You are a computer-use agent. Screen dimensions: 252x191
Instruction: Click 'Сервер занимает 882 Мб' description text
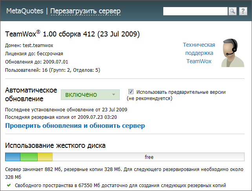[x=124, y=173]
